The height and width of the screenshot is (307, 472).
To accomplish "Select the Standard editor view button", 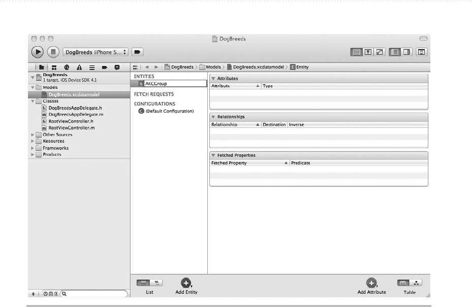I will (x=356, y=52).
